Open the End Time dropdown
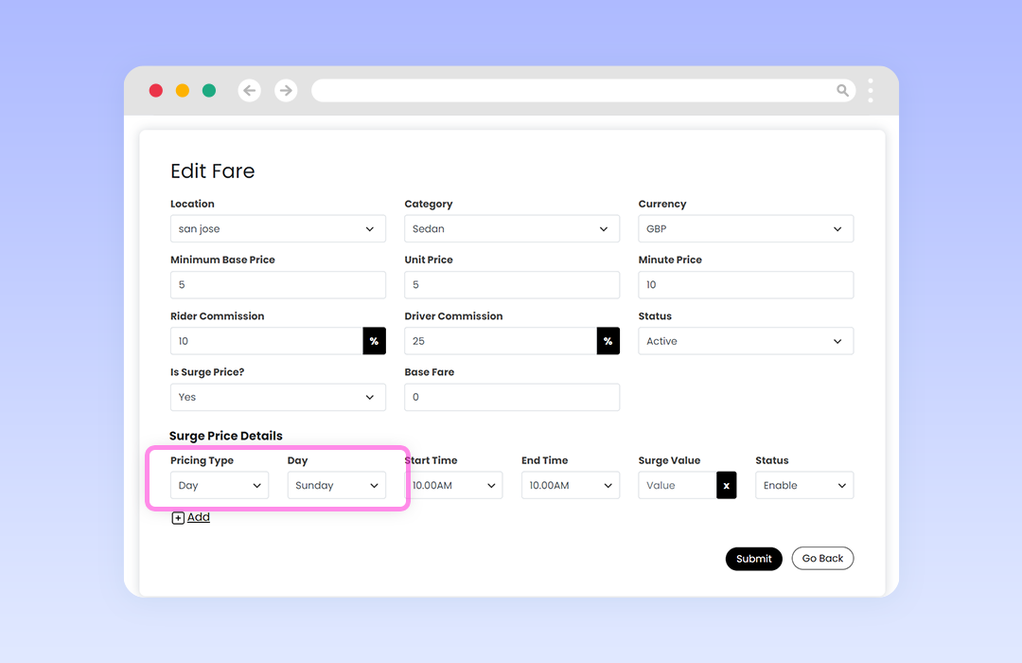 571,486
